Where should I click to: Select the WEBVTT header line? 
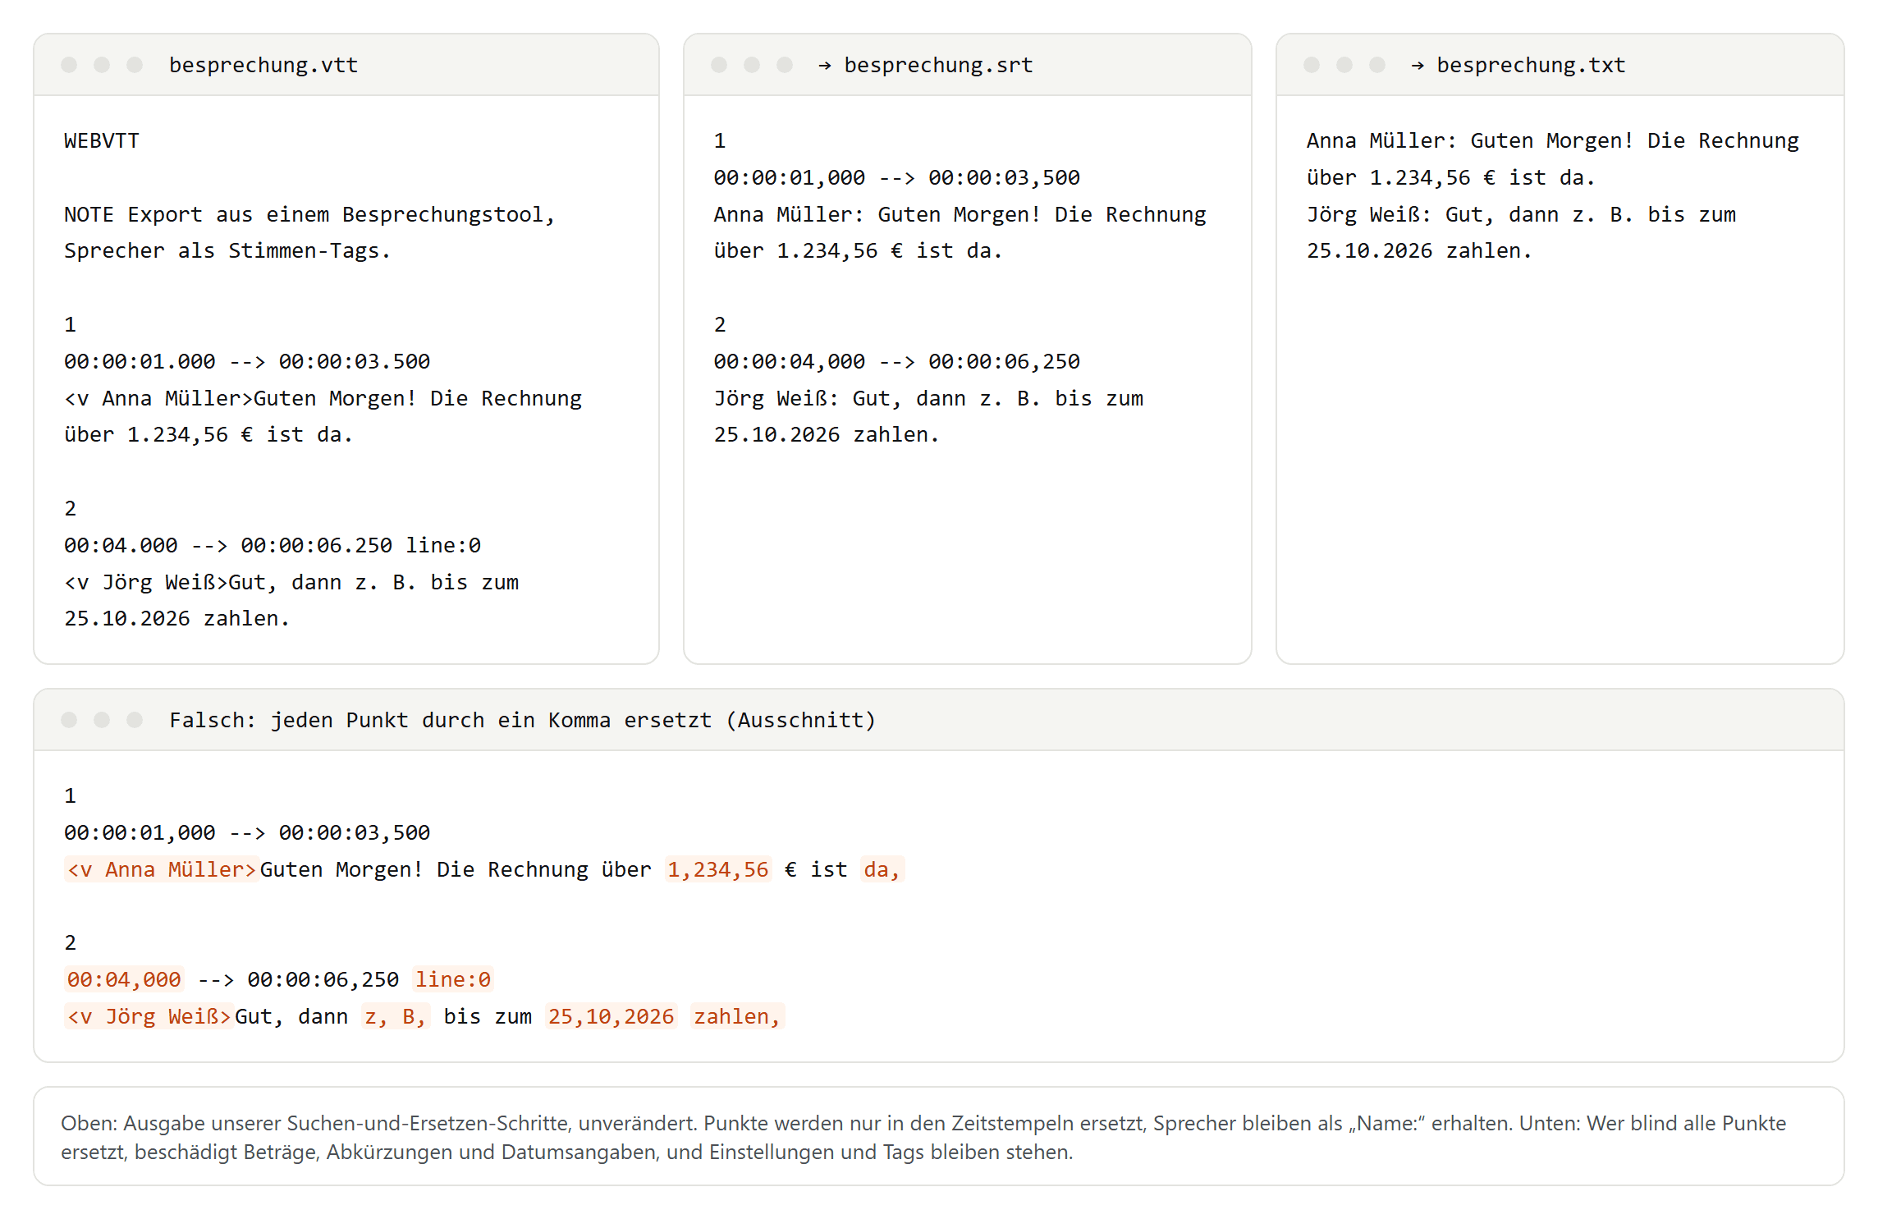click(x=102, y=140)
